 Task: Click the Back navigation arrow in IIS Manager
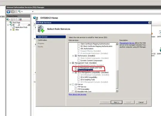tap(8, 12)
